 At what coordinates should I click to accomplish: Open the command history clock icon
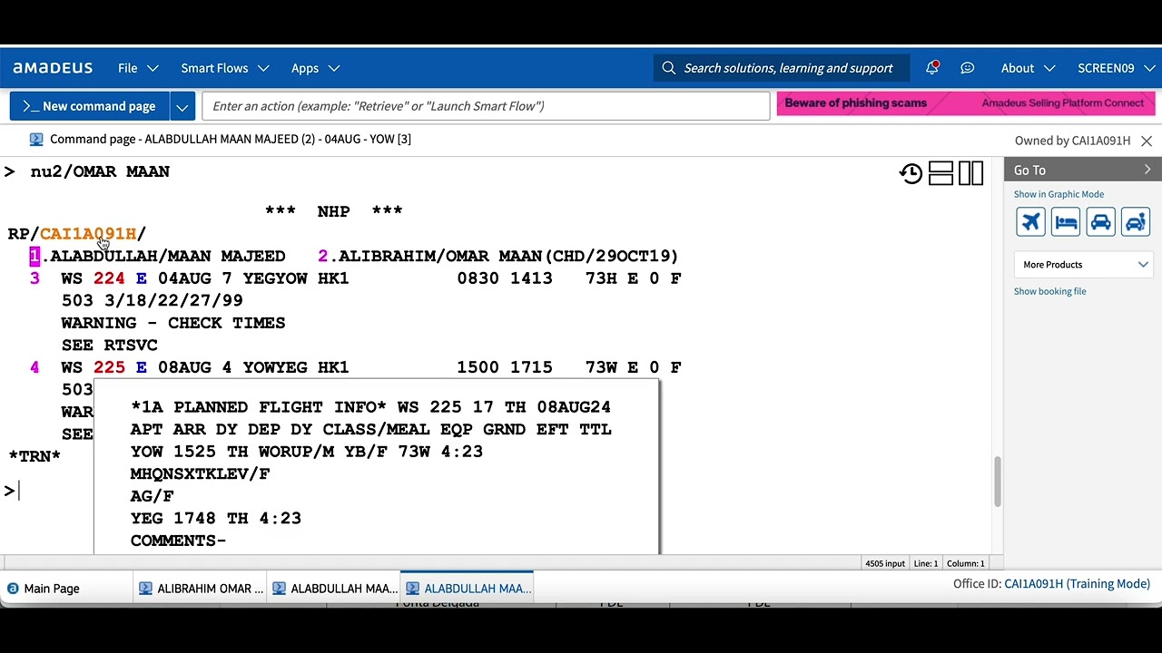point(911,173)
